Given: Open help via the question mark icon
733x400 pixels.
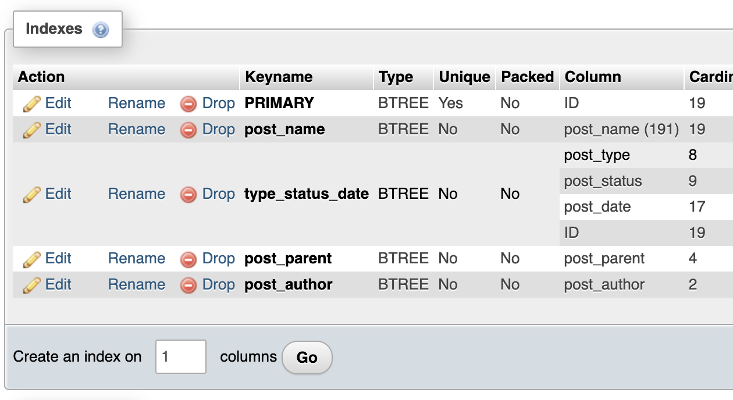Looking at the screenshot, I should pyautogui.click(x=99, y=30).
